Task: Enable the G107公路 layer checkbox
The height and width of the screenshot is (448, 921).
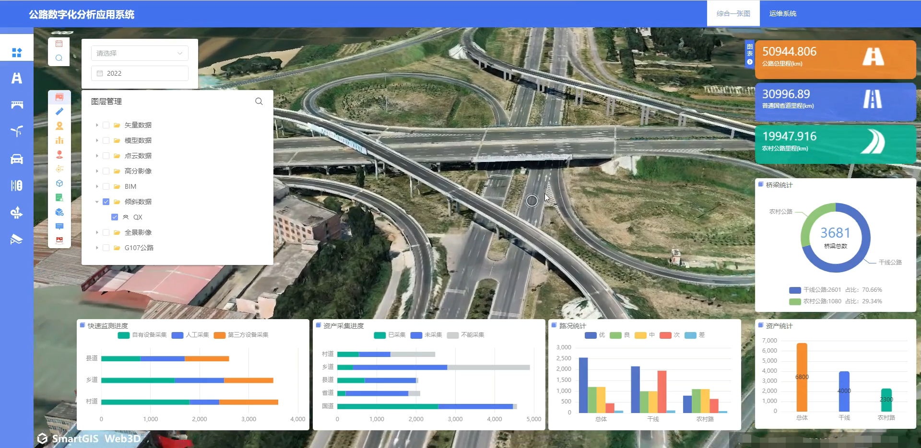Action: tap(106, 248)
